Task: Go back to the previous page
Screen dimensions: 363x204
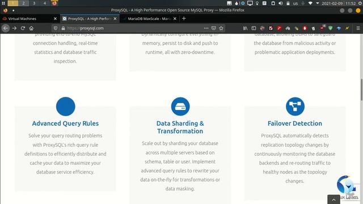Action: click(6, 28)
